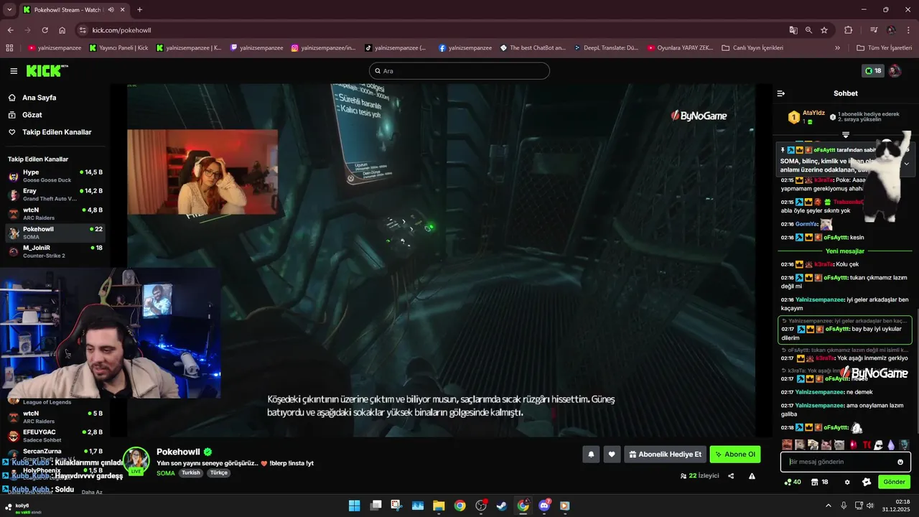Image resolution: width=919 pixels, height=517 pixels.
Task: Bookmark this page with star icon
Action: coord(824,30)
